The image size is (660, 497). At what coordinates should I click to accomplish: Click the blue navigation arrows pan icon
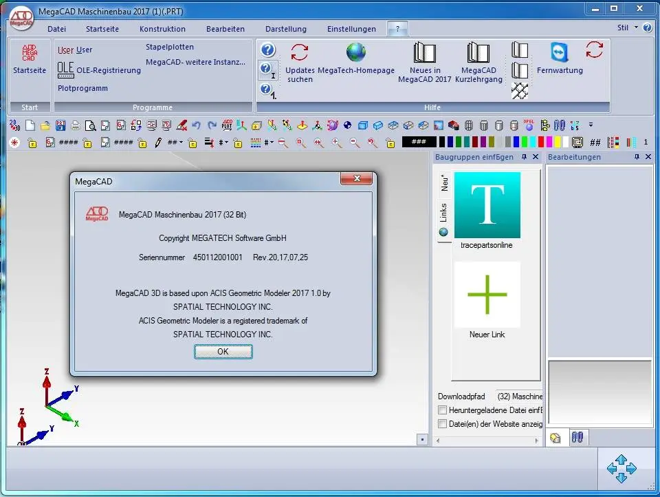pos(621,468)
